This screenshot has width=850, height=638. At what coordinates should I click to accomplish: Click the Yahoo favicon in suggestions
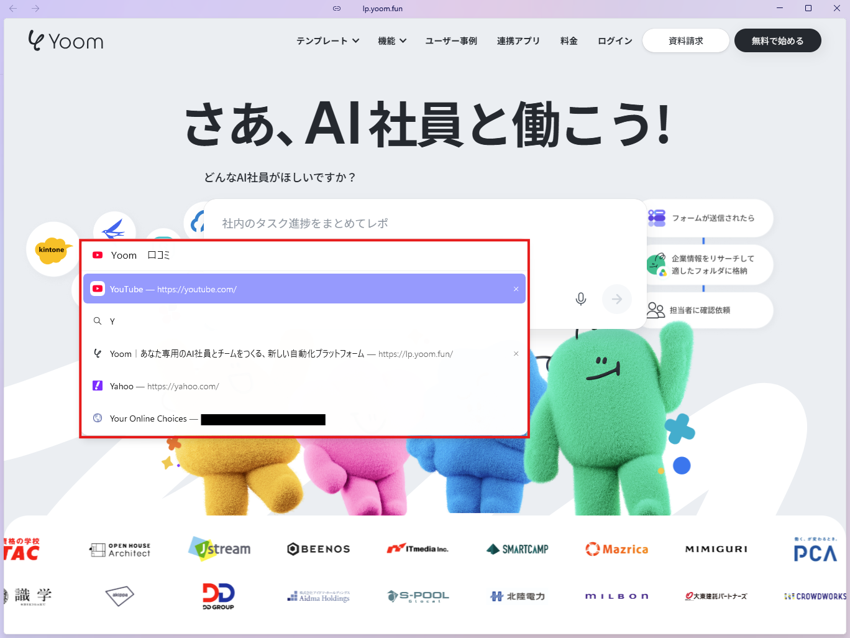(98, 386)
